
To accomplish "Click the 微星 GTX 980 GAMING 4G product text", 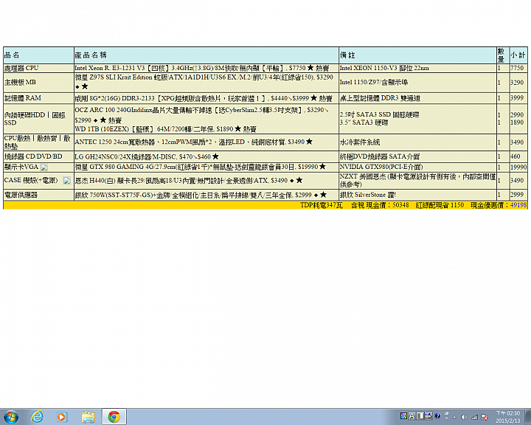I will click(x=201, y=167).
